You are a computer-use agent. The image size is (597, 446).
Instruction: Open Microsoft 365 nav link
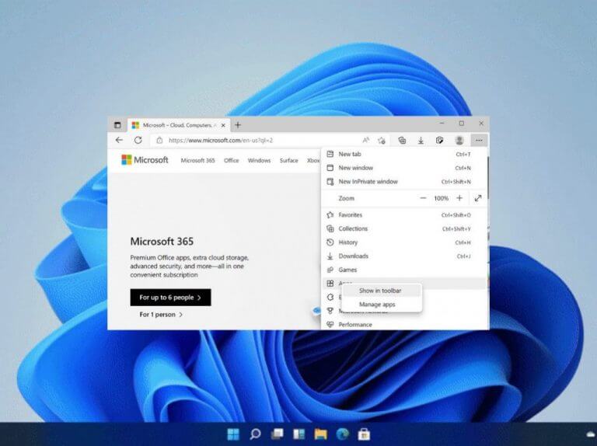[x=197, y=161]
